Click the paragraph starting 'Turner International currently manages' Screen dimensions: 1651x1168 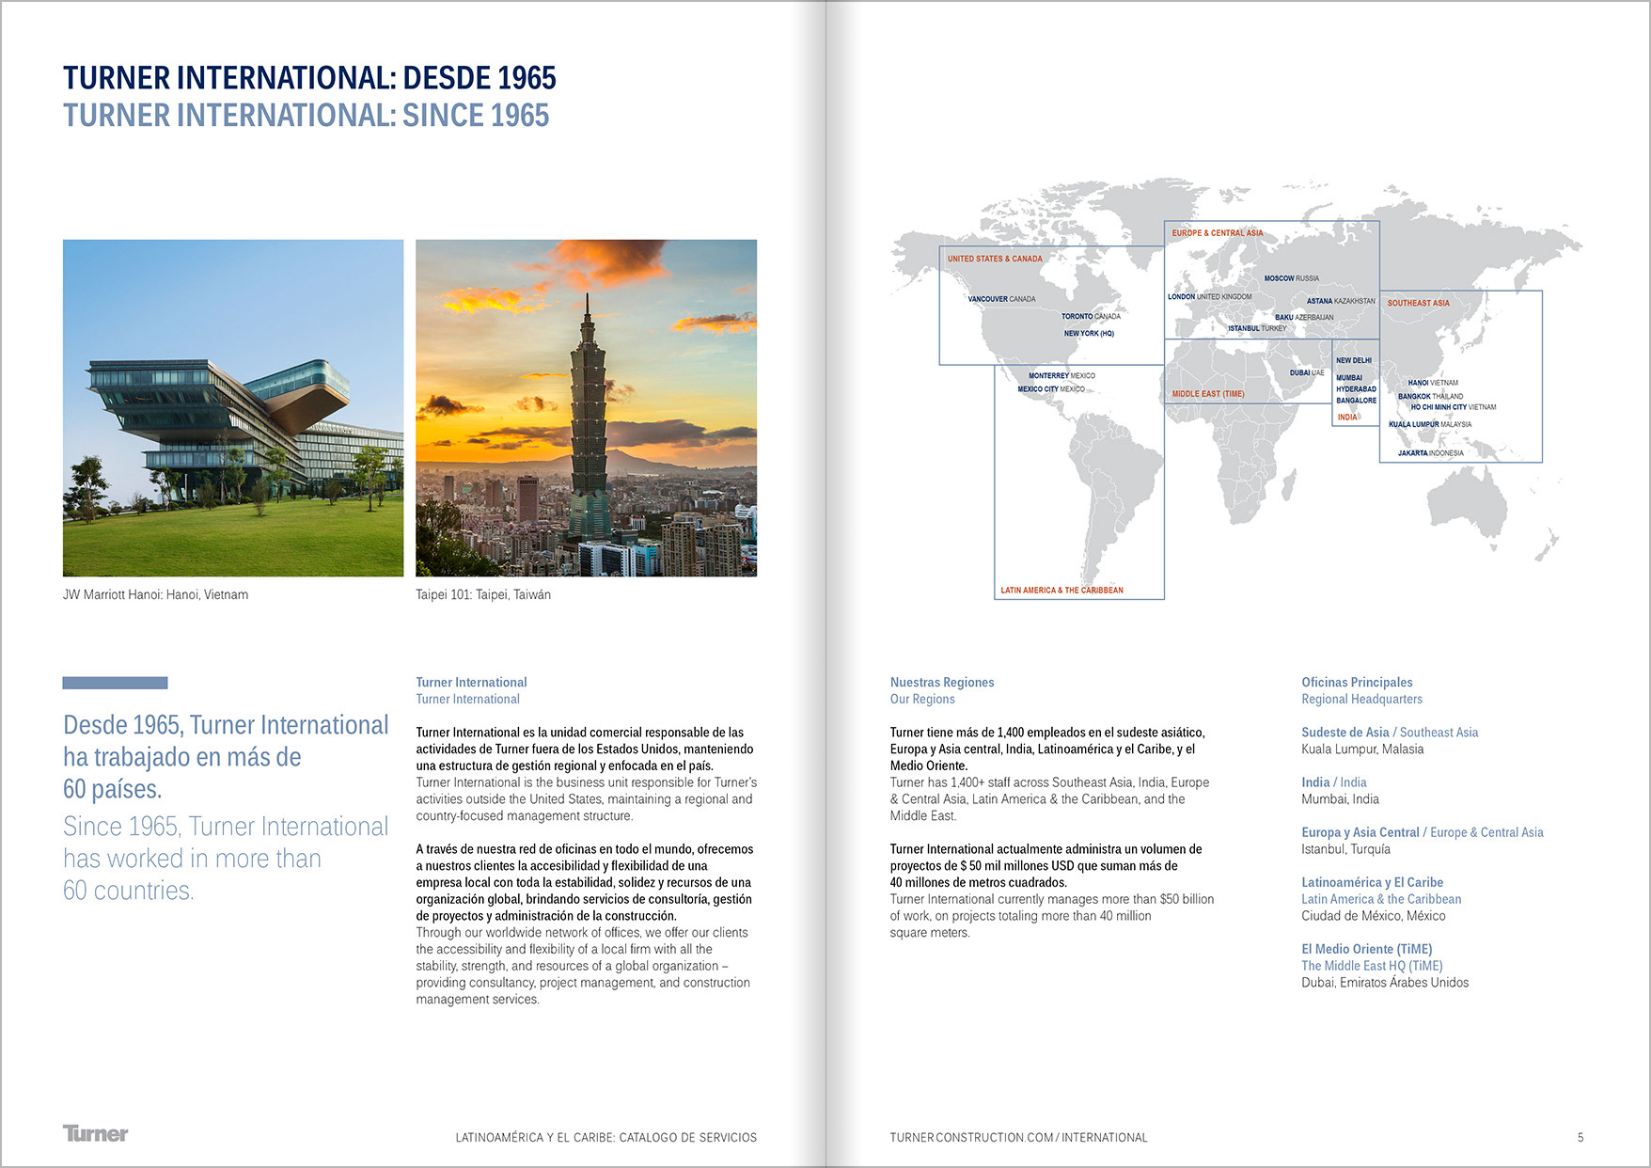pos(1052,916)
